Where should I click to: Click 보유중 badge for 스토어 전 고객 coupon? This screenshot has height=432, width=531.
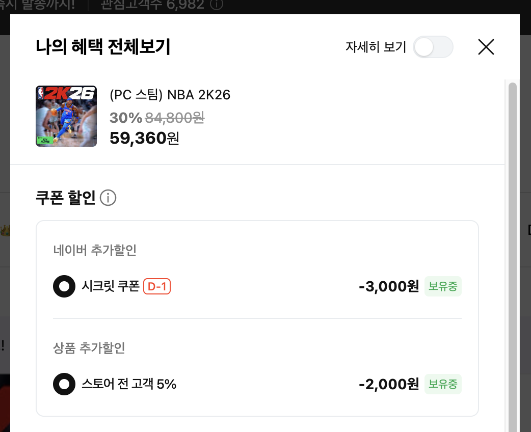pos(443,384)
